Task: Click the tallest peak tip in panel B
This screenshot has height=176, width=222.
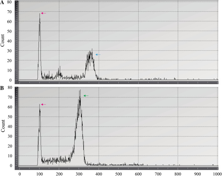Action: pos(80,91)
